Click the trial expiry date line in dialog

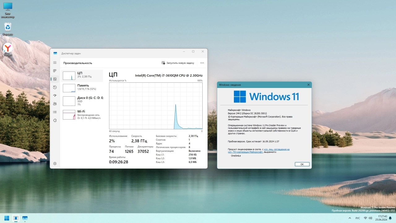(x=253, y=141)
